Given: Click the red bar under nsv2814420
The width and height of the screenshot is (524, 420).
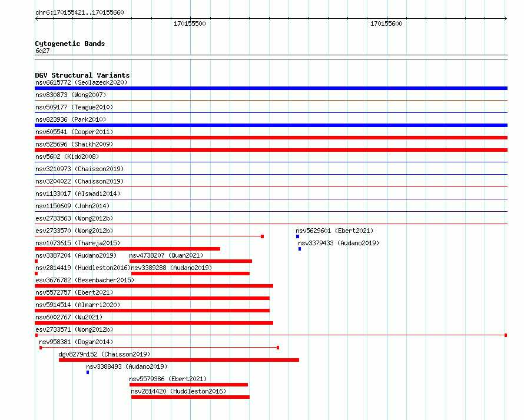Looking at the screenshot, I should pos(191,397).
